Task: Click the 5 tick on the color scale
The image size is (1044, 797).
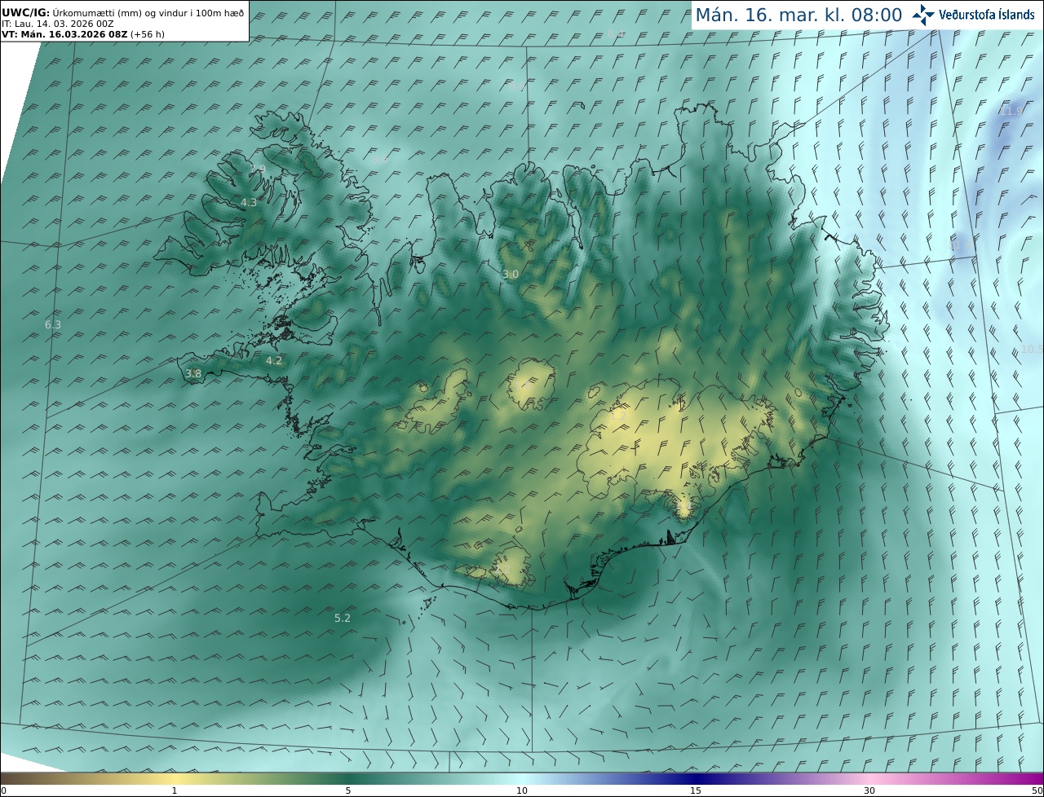Action: pyautogui.click(x=348, y=790)
